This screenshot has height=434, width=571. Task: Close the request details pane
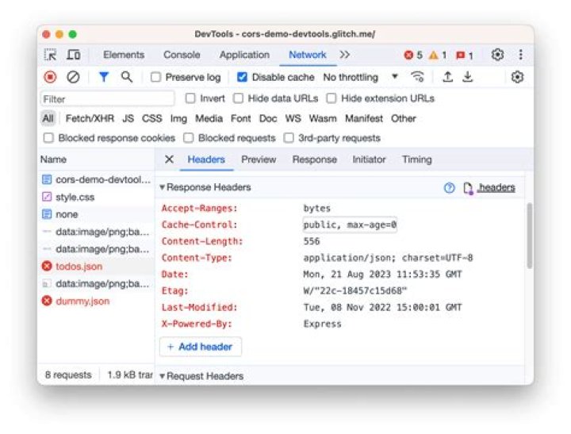[169, 159]
